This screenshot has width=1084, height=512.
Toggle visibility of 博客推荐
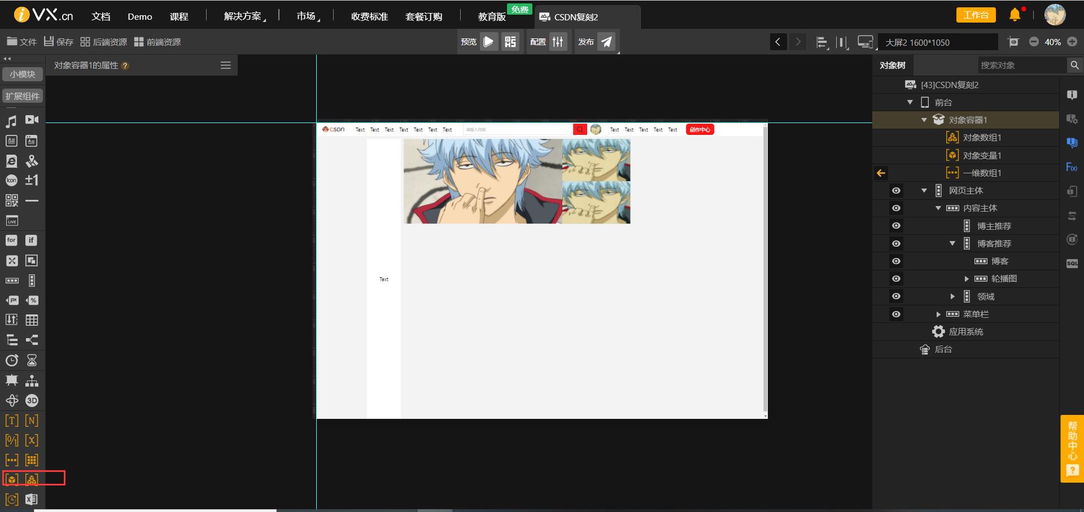coord(896,244)
